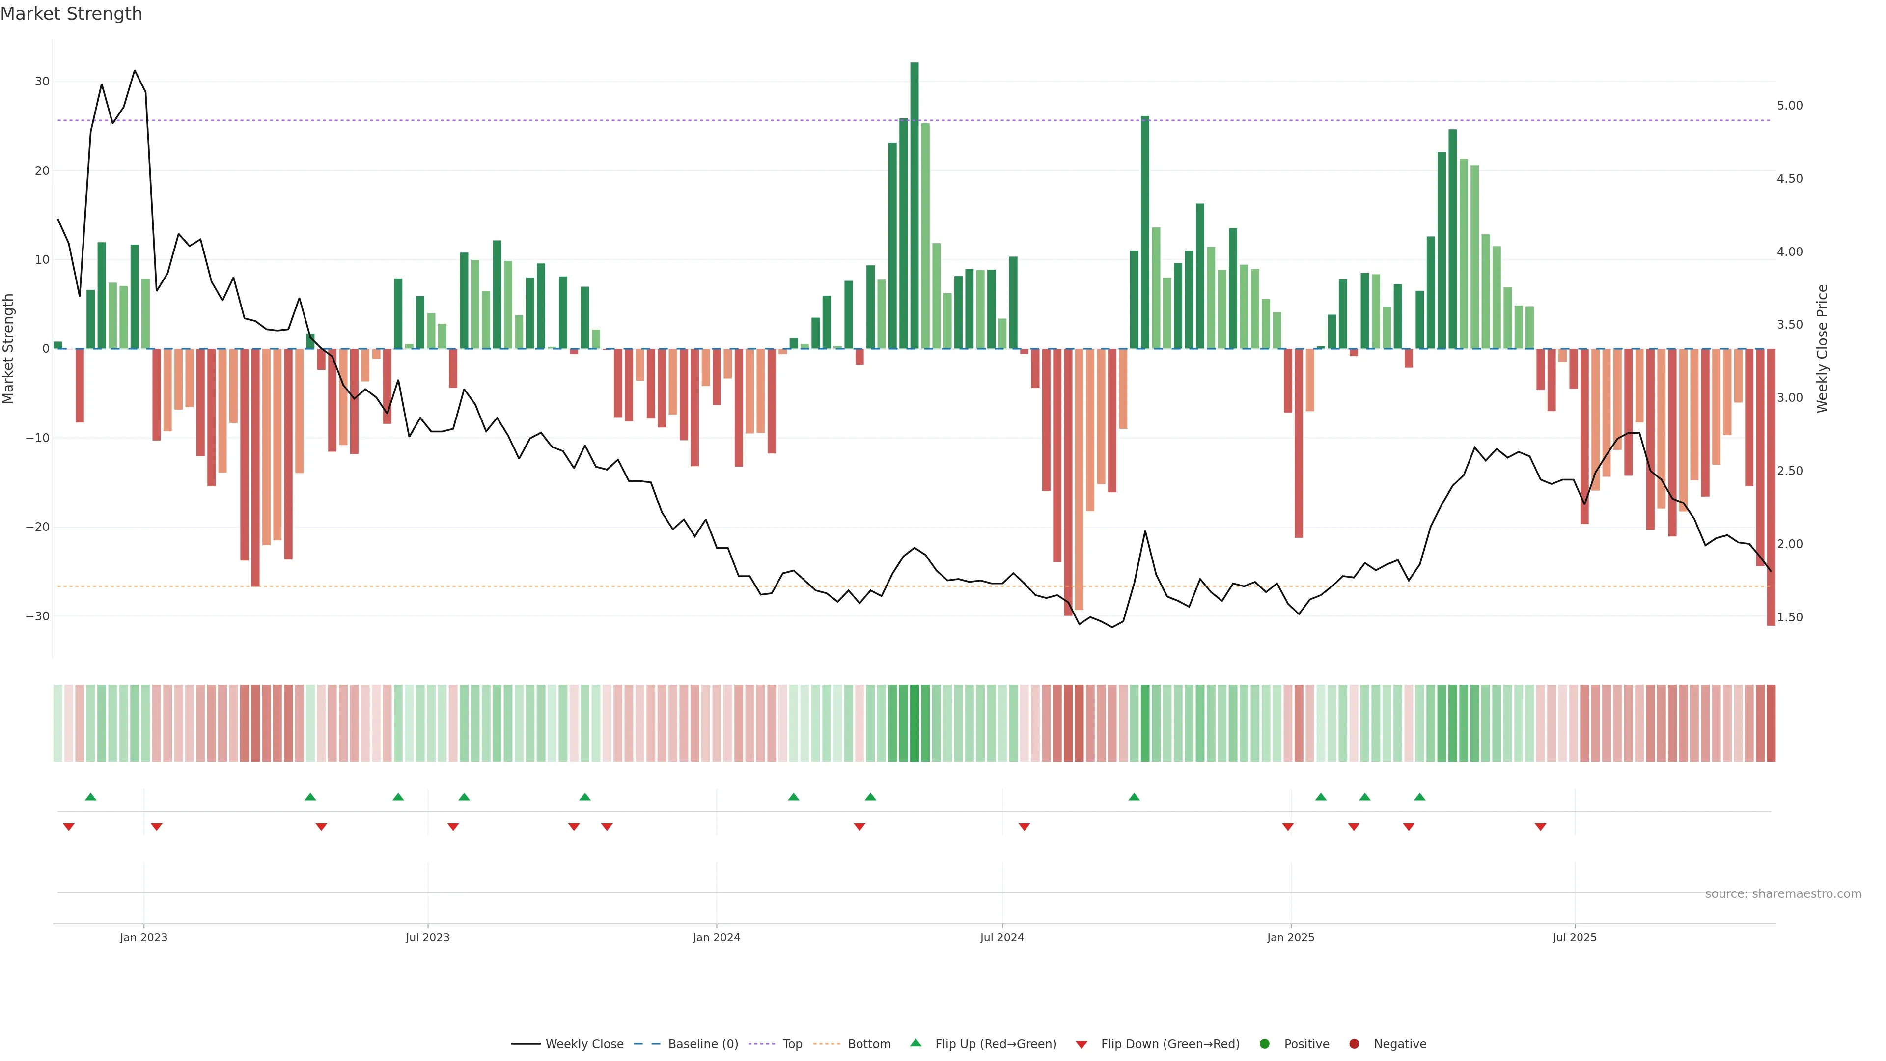Click last red flip-down marker before Jul 2025

[x=1540, y=827]
